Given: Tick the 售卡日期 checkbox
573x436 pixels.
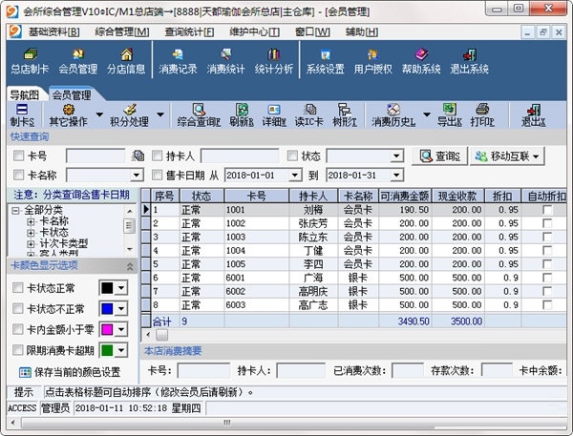Looking at the screenshot, I should [159, 176].
